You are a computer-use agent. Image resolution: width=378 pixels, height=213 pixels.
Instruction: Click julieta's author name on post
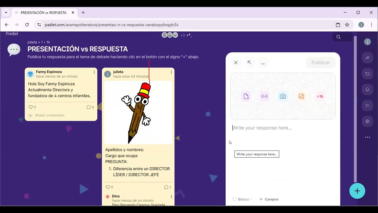118,72
